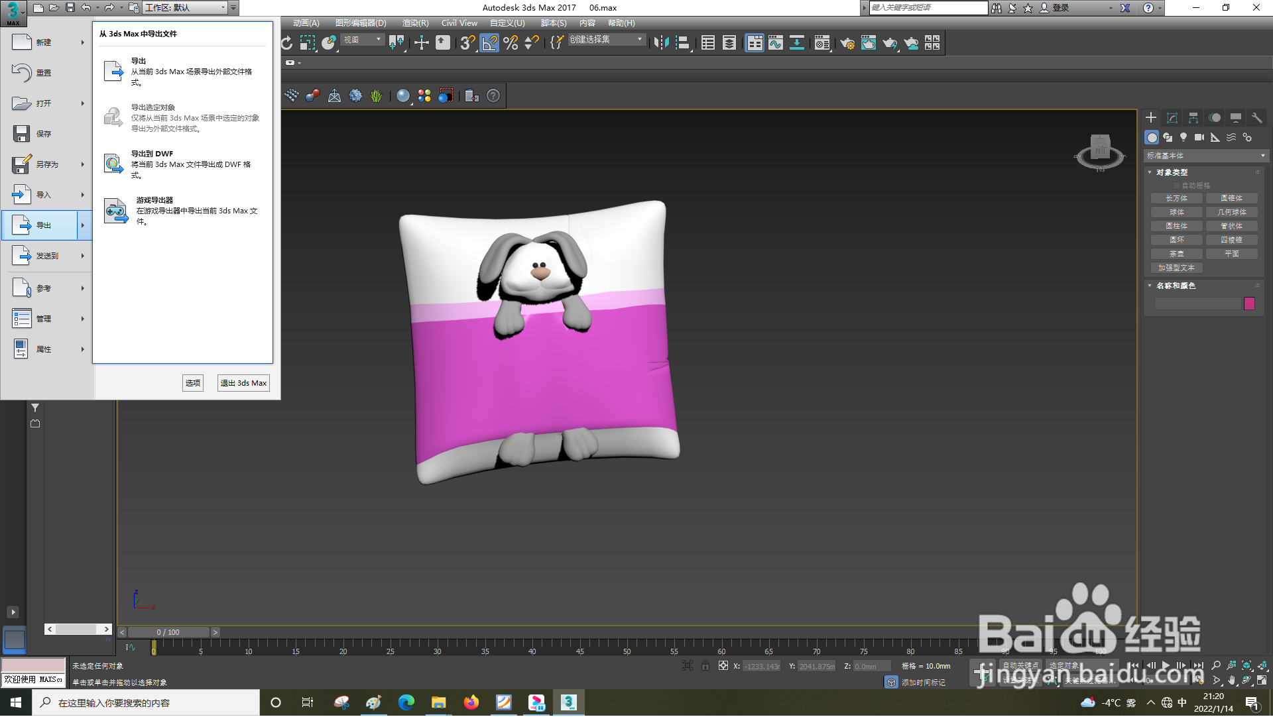
Task: Open the Utilities wrench panel
Action: point(1256,118)
